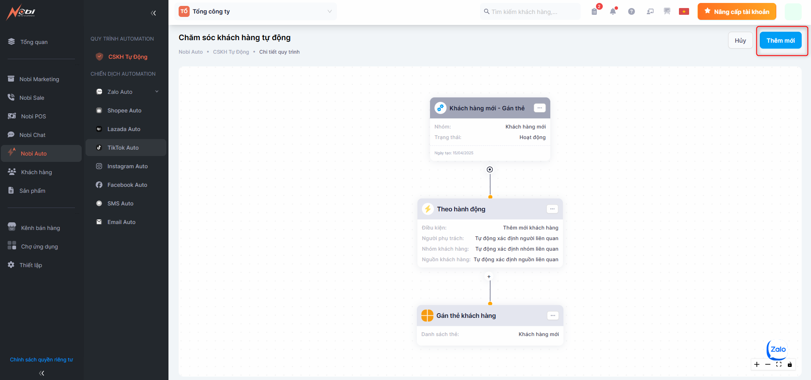Fit workflow canvas to view
This screenshot has height=380, width=811.
(x=779, y=364)
